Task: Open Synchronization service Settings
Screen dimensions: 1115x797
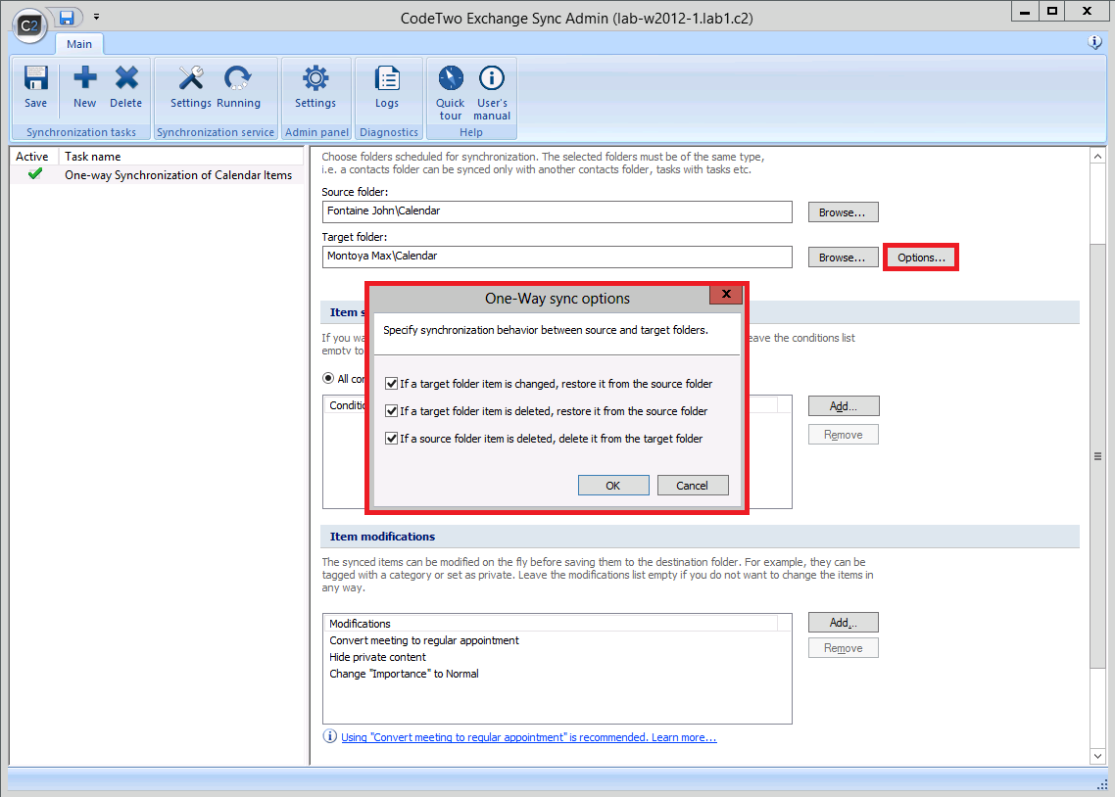Action: [x=191, y=87]
